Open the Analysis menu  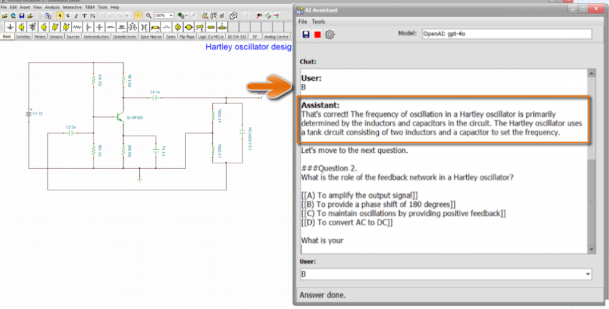click(x=53, y=7)
